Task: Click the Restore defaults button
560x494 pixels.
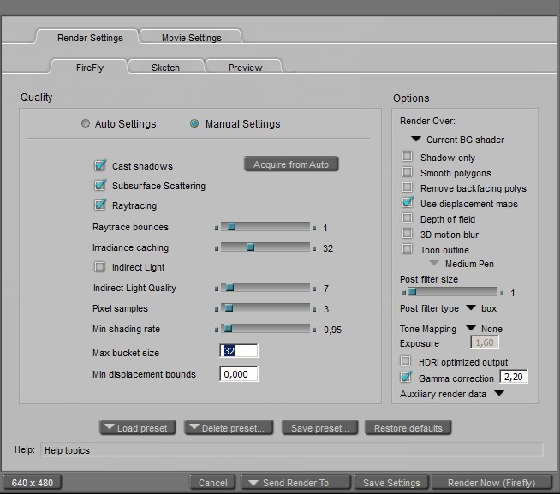Action: (x=408, y=428)
